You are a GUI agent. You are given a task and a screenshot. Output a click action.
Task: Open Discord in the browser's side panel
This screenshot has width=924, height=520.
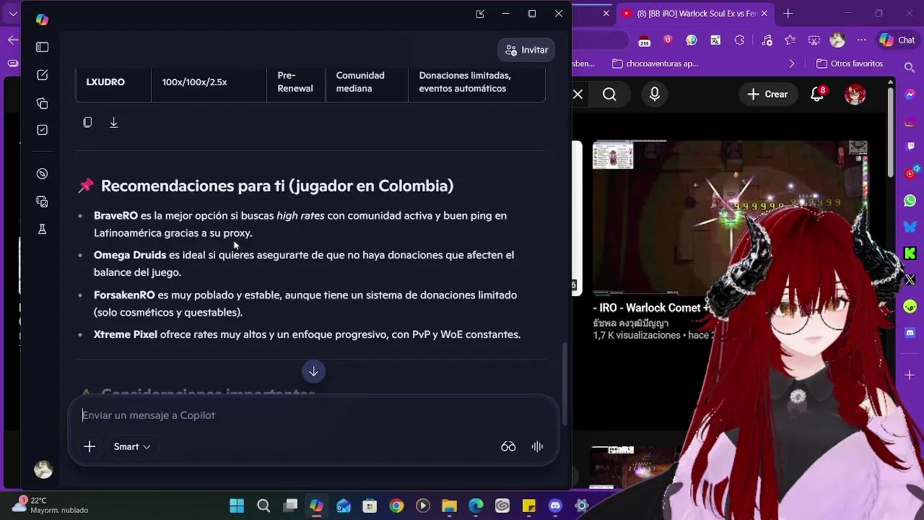pos(910,332)
